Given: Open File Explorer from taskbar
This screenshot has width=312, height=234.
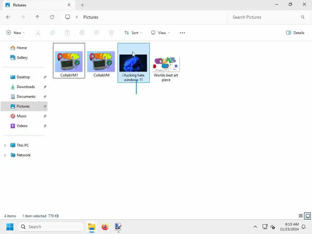Looking at the screenshot, I should [x=92, y=227].
